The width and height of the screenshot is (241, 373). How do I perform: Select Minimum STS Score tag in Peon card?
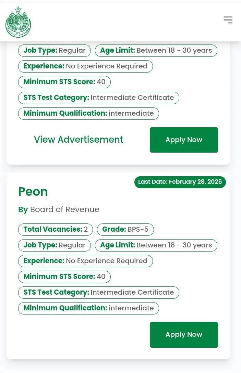(64, 276)
